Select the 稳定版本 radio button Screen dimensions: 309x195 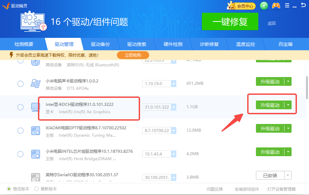coord(9,189)
